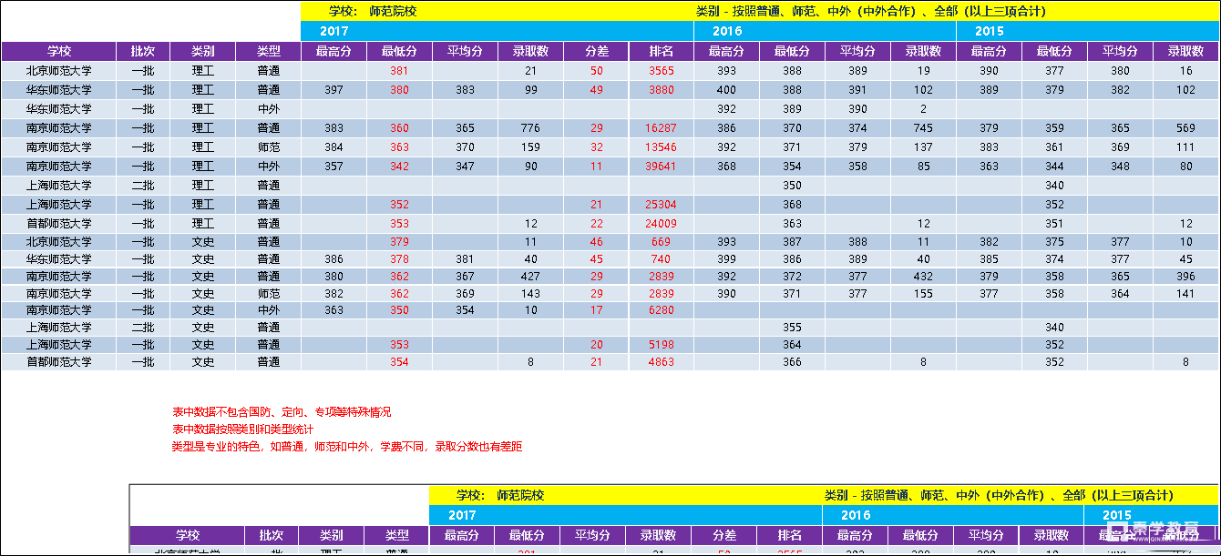Select the score gap value 50
The width and height of the screenshot is (1221, 556).
pos(596,71)
